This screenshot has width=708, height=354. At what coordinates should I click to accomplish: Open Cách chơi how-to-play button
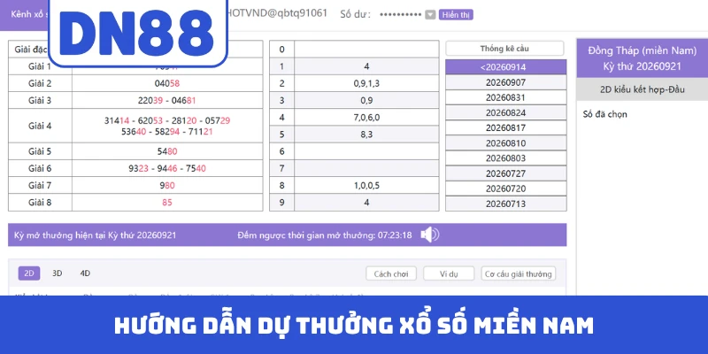tap(391, 273)
